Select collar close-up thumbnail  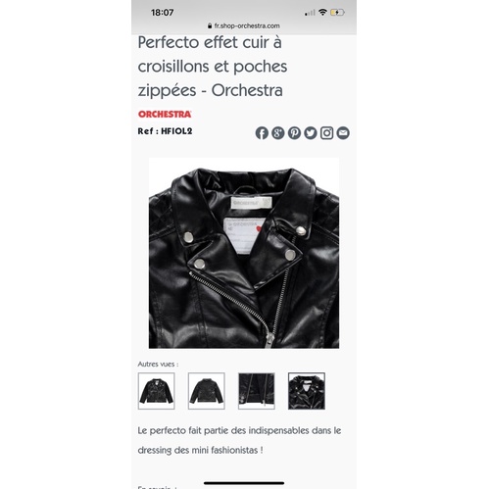pos(307,391)
